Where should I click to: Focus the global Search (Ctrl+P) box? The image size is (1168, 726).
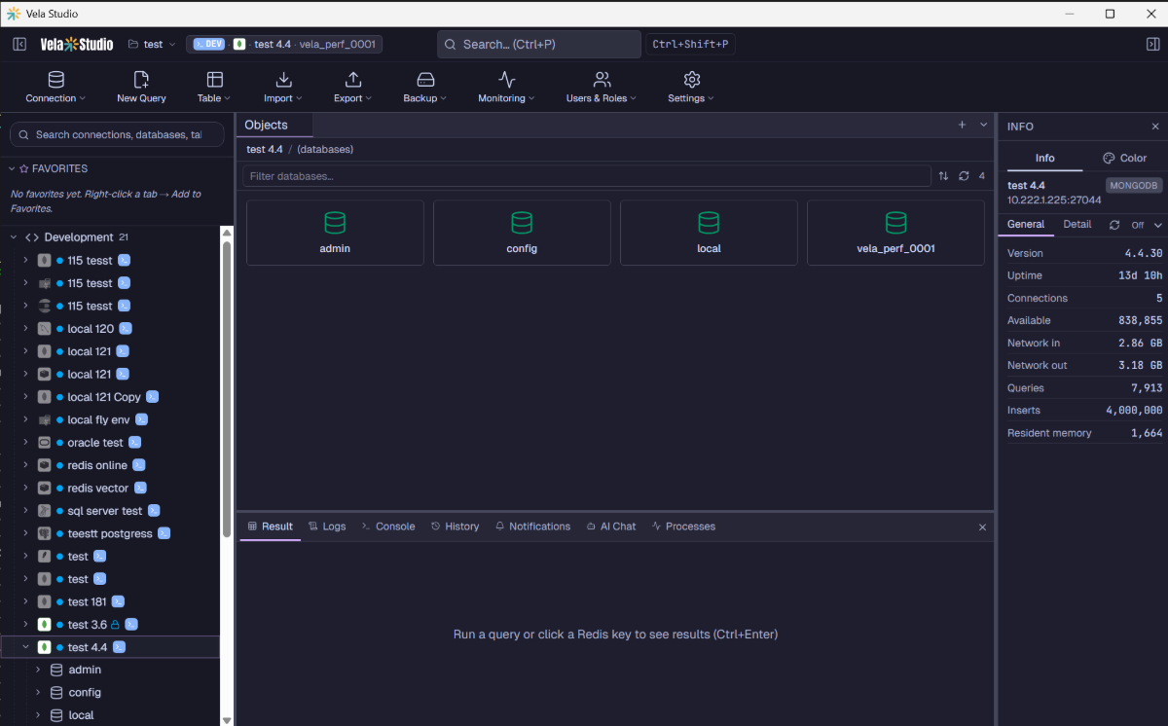(x=539, y=44)
